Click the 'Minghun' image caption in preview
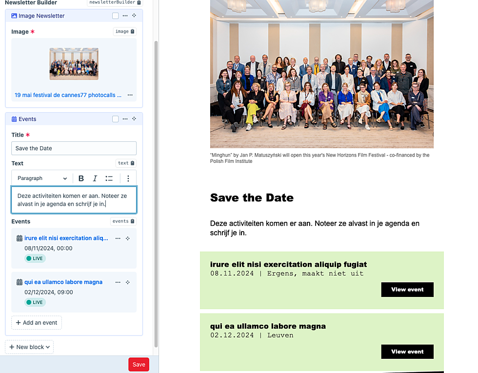This screenshot has width=478, height=373. tap(320, 158)
